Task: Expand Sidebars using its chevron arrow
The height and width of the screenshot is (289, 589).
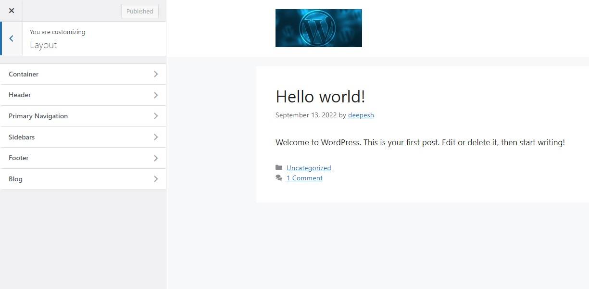Action: click(156, 137)
